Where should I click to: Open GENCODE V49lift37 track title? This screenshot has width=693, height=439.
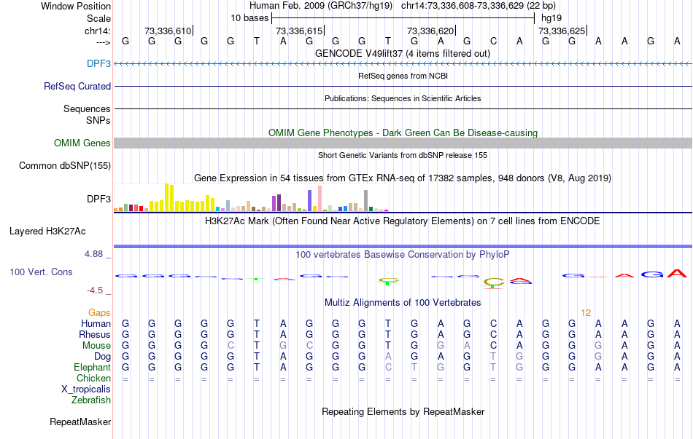(403, 53)
